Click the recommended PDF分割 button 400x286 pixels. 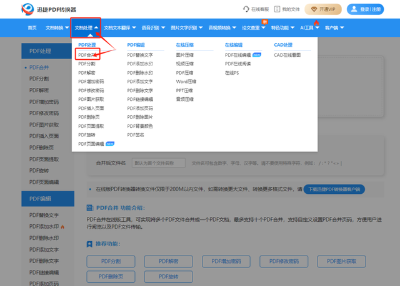pyautogui.click(x=111, y=261)
